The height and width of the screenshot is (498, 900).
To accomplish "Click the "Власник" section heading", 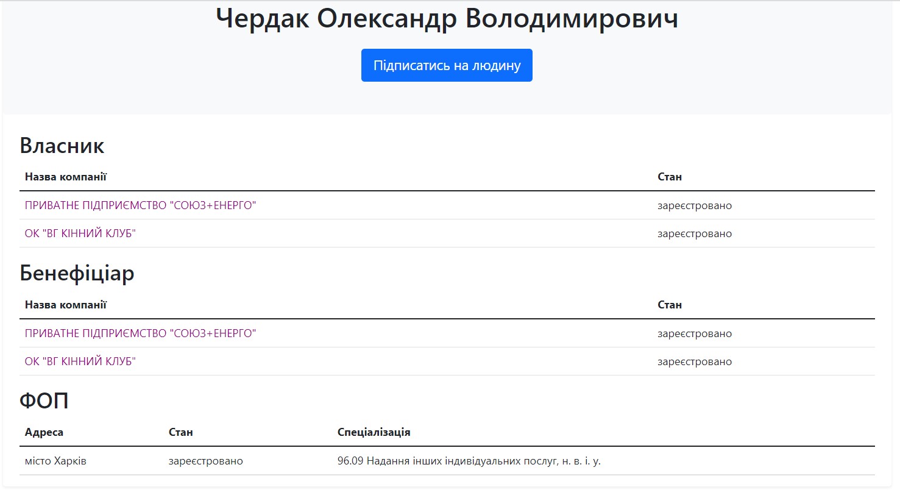I will (x=62, y=146).
